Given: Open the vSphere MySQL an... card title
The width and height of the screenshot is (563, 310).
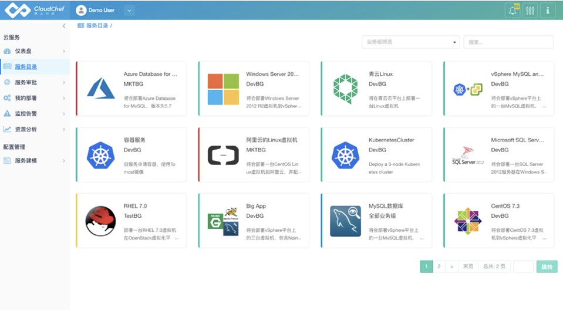Looking at the screenshot, I should [x=517, y=74].
